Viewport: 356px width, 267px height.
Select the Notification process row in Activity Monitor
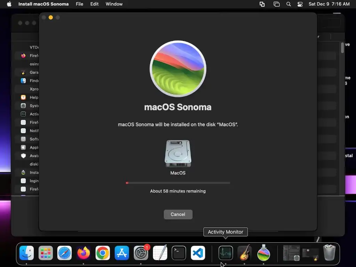[27, 131]
